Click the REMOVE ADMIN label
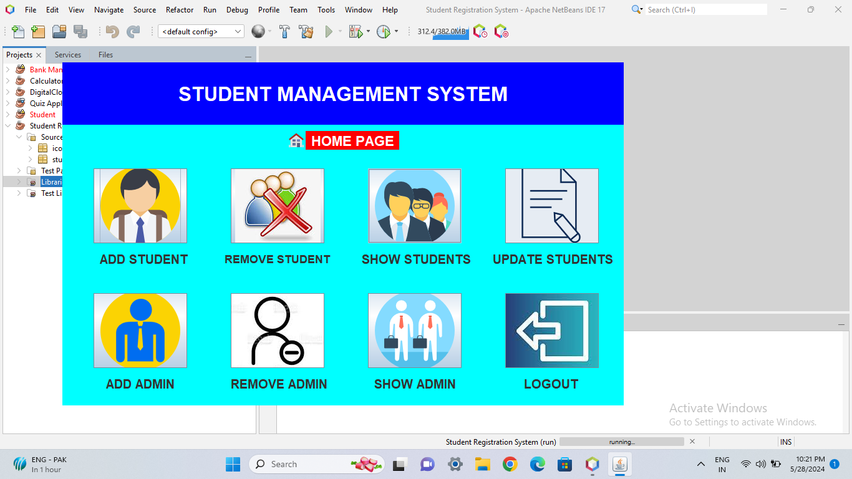Viewport: 852px width, 479px height. point(279,384)
